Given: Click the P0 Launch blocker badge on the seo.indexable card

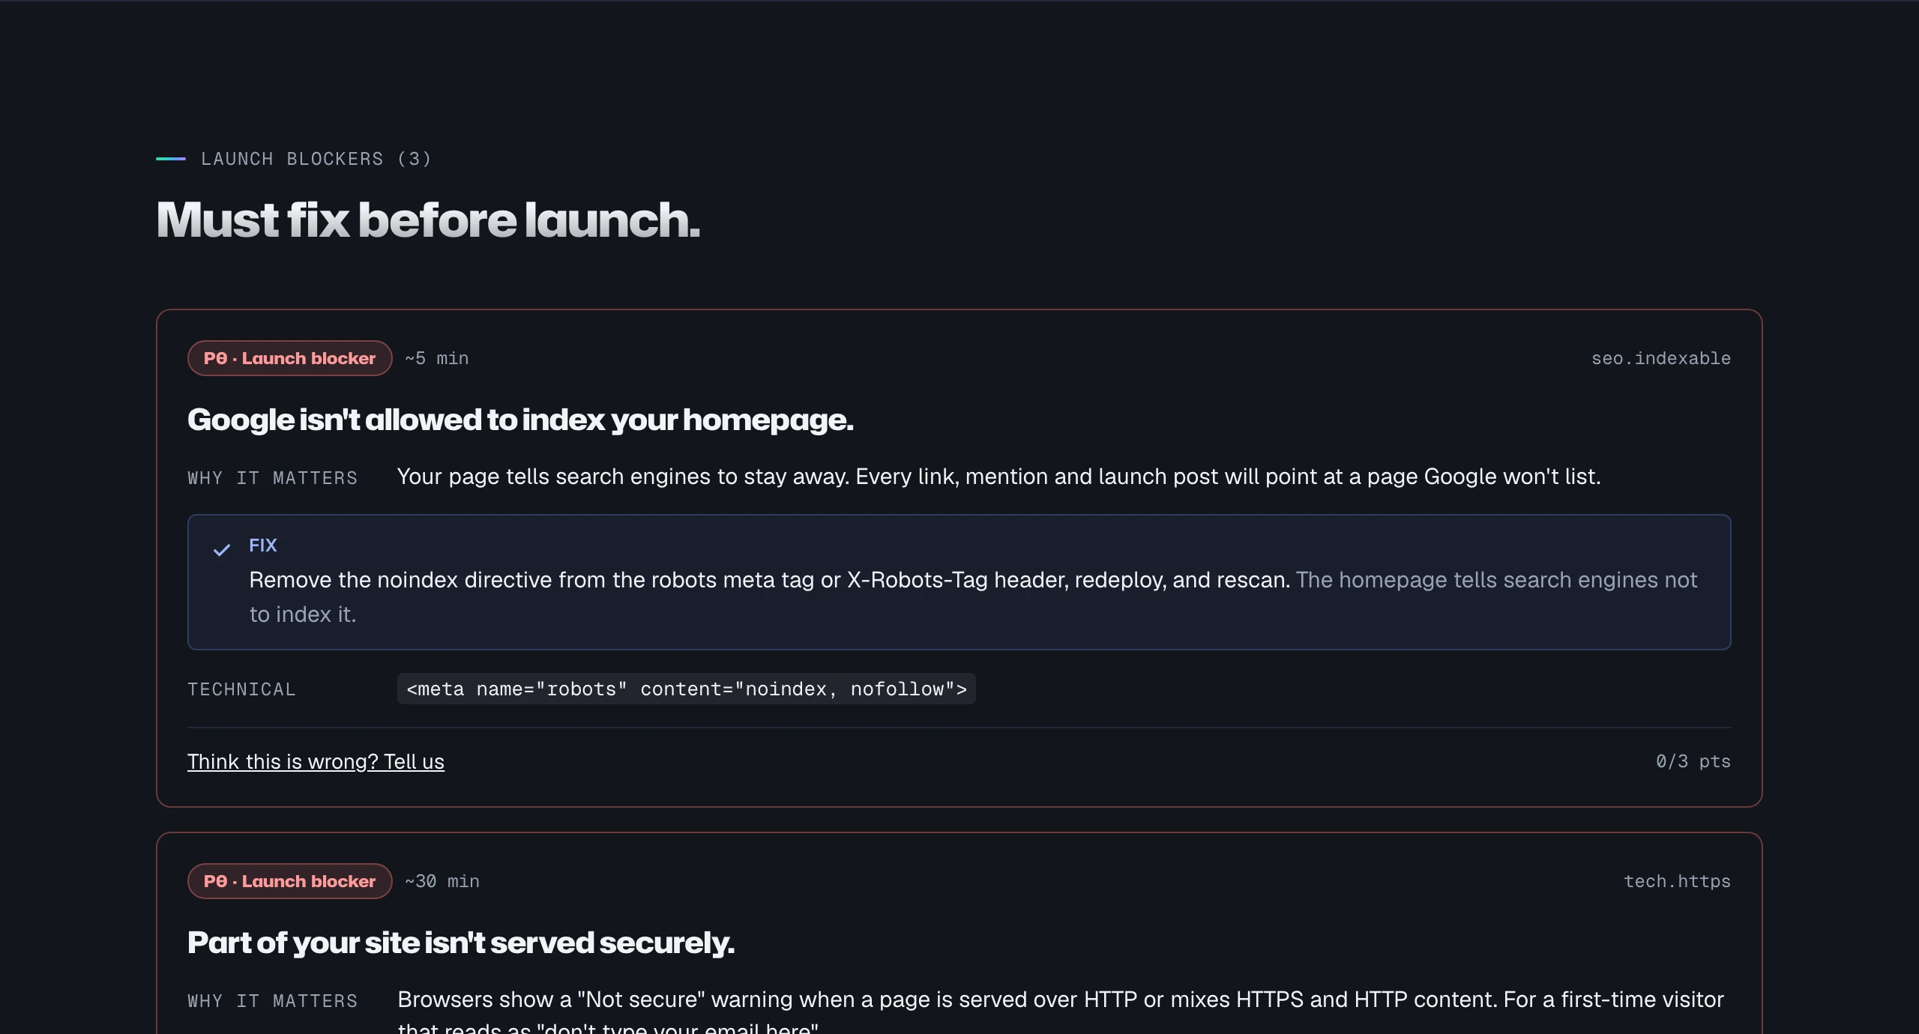Looking at the screenshot, I should tap(289, 358).
